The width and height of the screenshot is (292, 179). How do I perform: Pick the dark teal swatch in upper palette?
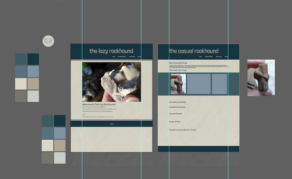point(21,59)
